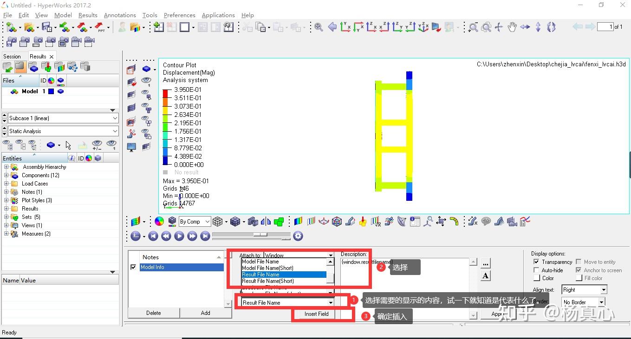This screenshot has height=339, width=631.
Task: Expand the Components (12) tree node
Action: click(x=7, y=175)
